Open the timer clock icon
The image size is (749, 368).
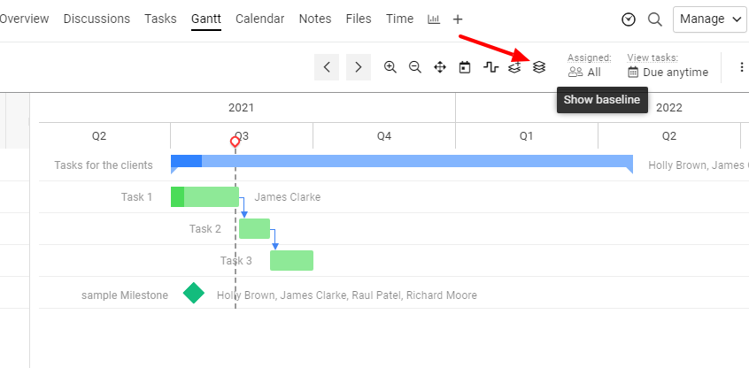click(x=629, y=19)
